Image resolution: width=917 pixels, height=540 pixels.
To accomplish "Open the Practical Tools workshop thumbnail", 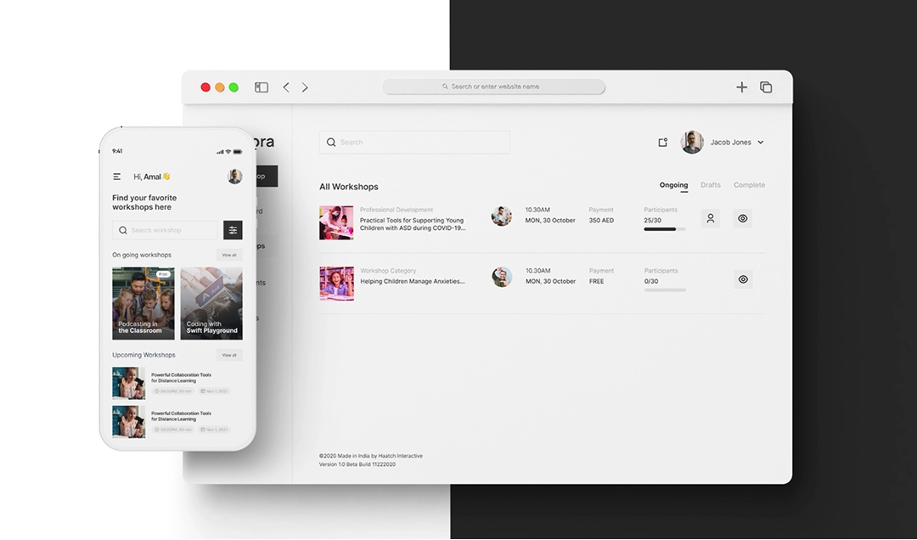I will click(336, 222).
